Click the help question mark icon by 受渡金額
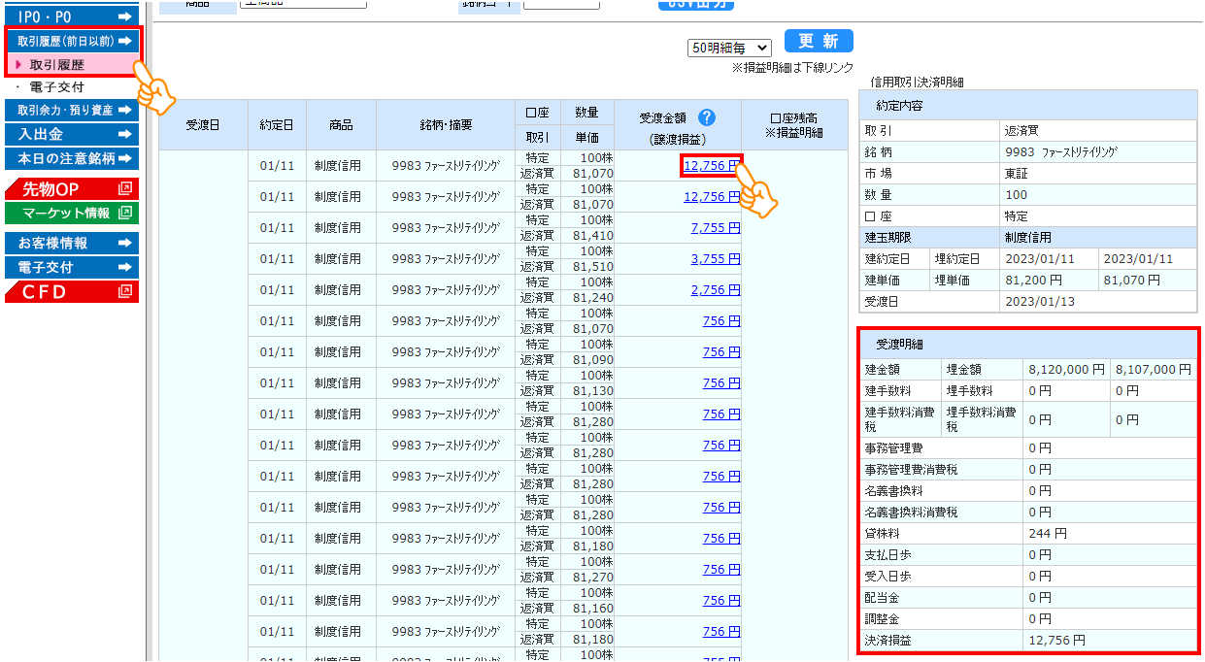This screenshot has width=1205, height=662. 707,117
